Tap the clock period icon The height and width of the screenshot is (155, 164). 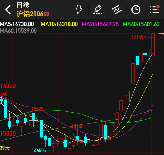pos(136,10)
